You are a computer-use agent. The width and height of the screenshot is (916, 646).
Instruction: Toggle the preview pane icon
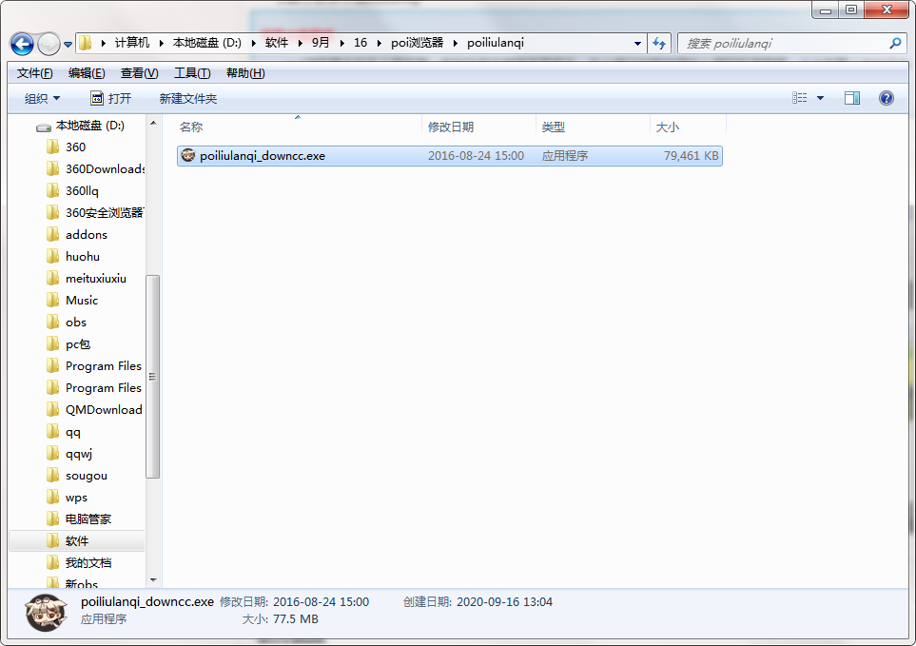[x=851, y=98]
